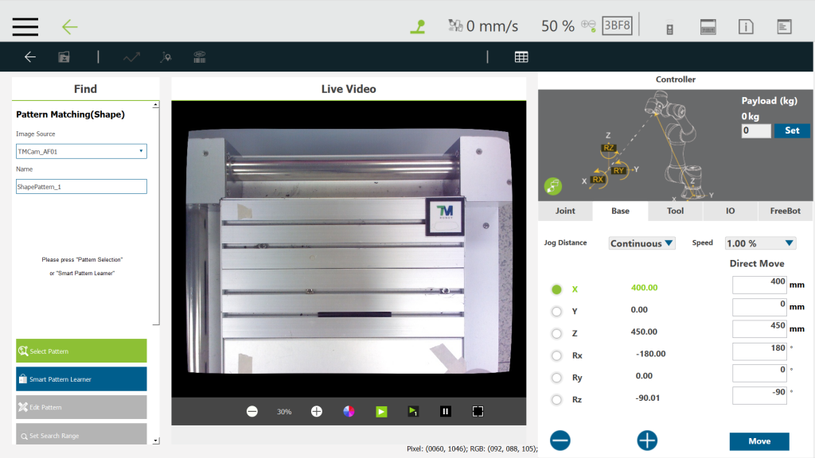Pause the live video feed
The height and width of the screenshot is (458, 815).
tap(446, 411)
